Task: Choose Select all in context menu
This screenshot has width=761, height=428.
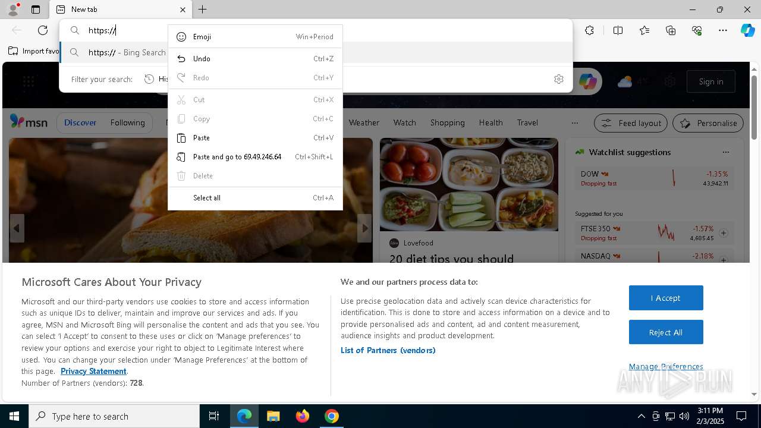Action: click(255, 198)
